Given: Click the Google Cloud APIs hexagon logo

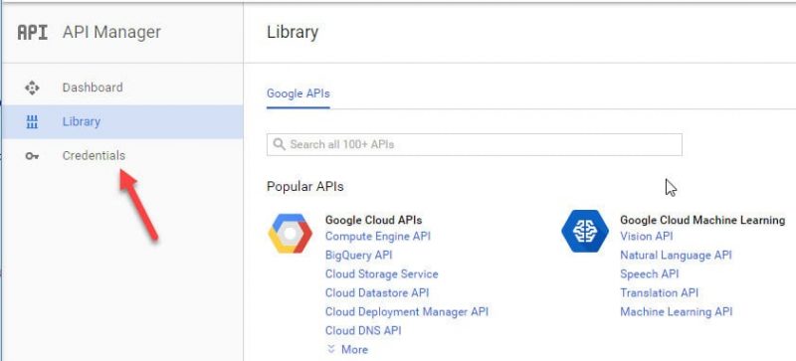Looking at the screenshot, I should 290,233.
